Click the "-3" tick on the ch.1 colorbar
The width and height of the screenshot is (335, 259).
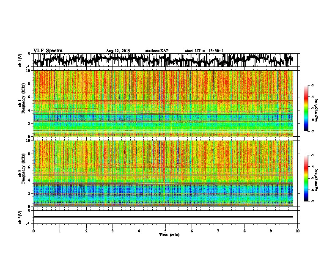312,85
